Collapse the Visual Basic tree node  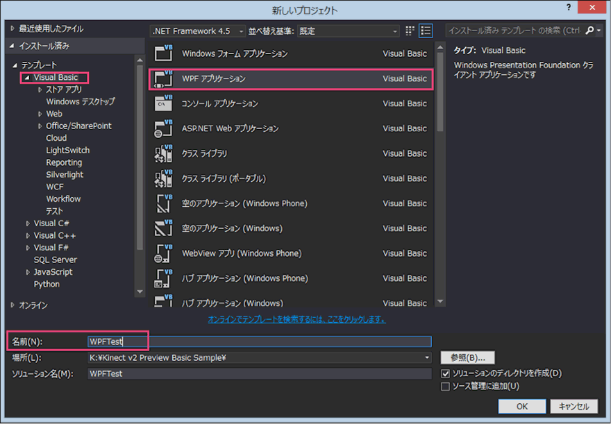pyautogui.click(x=27, y=78)
